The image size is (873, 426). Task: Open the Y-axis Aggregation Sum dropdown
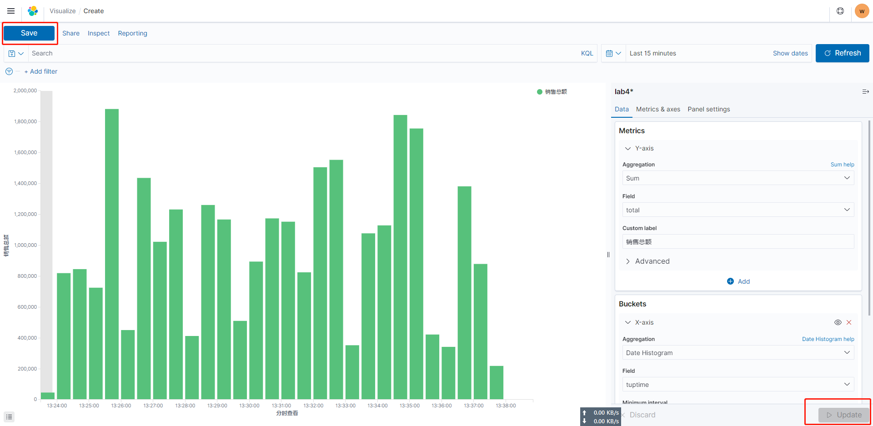(738, 178)
